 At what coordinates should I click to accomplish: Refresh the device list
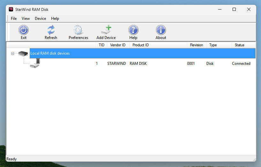click(x=51, y=30)
